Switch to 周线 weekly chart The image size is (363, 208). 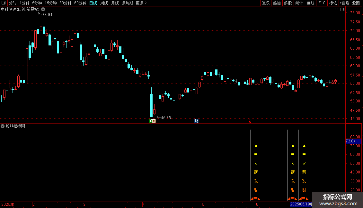[x=104, y=3]
